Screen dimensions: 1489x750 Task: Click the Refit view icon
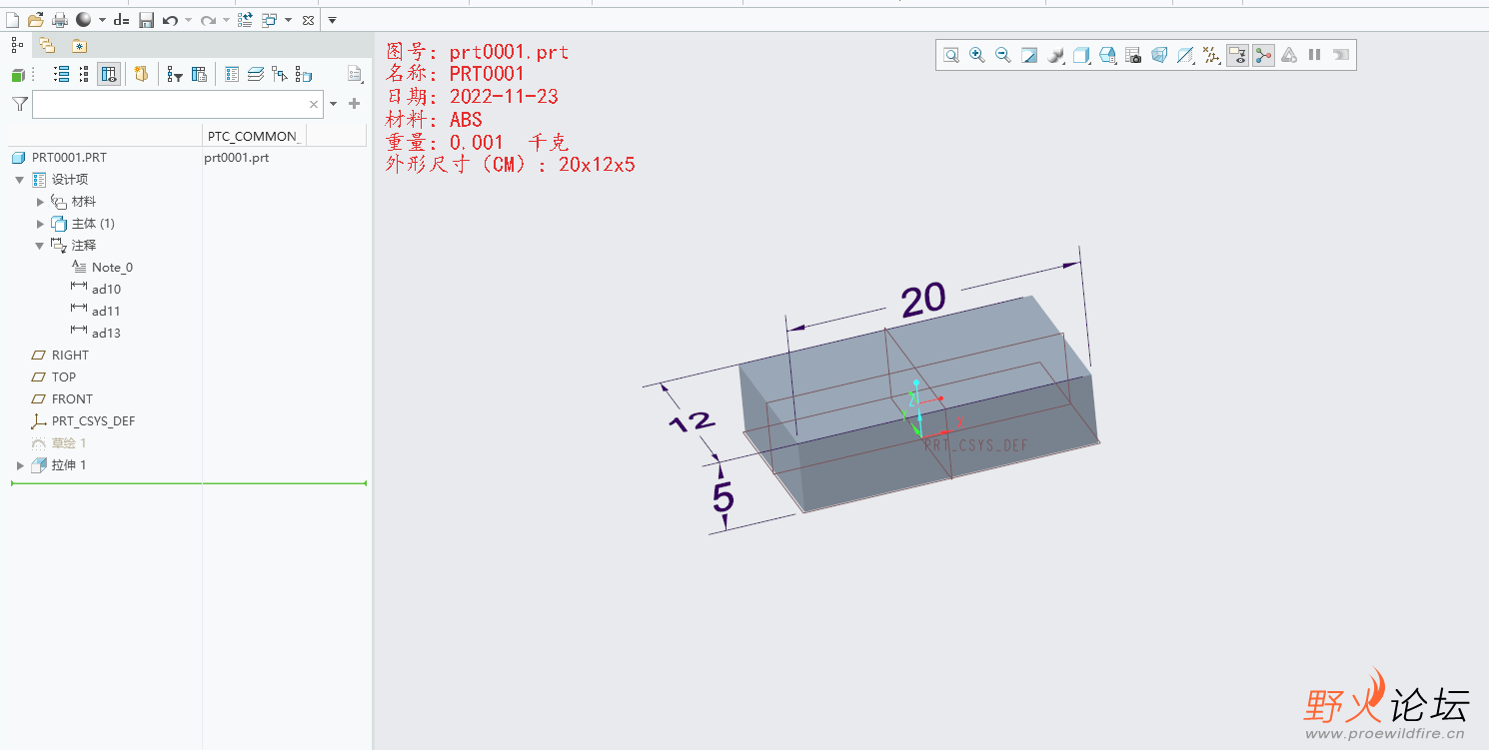[951, 55]
